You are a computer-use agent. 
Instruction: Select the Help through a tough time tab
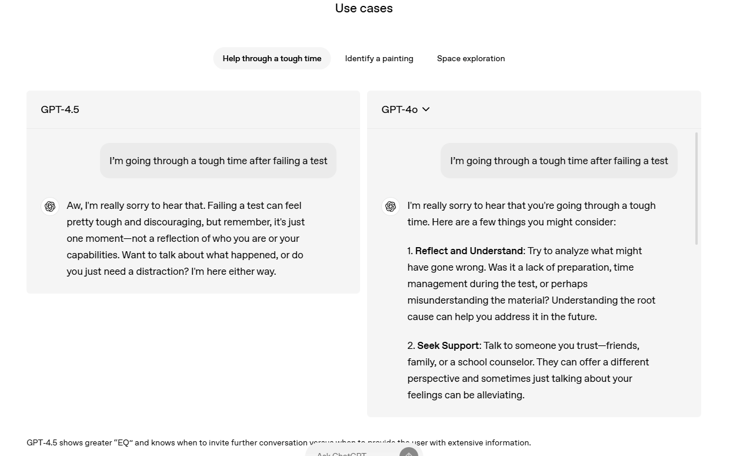pyautogui.click(x=272, y=59)
